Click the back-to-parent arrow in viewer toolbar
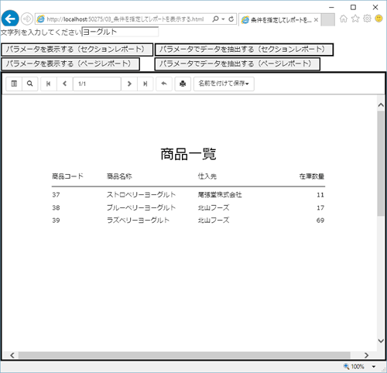Screen dimensions: 387x373 164,84
